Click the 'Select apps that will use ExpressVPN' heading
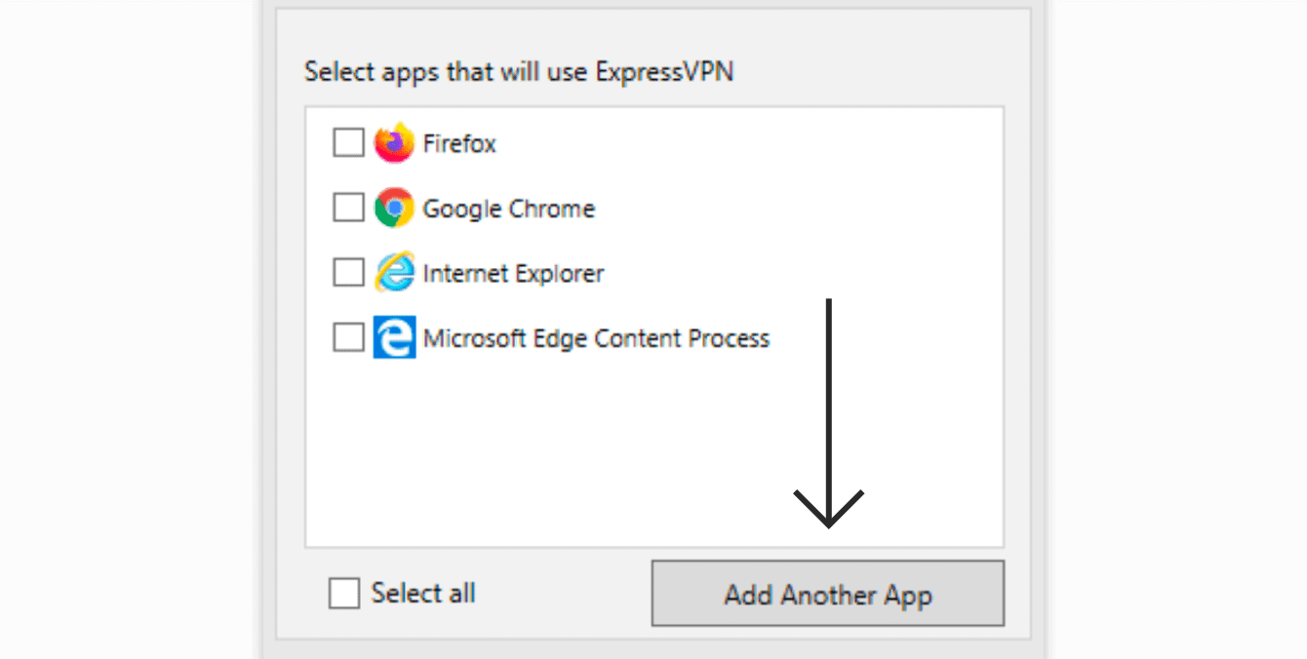Viewport: 1307px width, 659px height. [x=518, y=72]
